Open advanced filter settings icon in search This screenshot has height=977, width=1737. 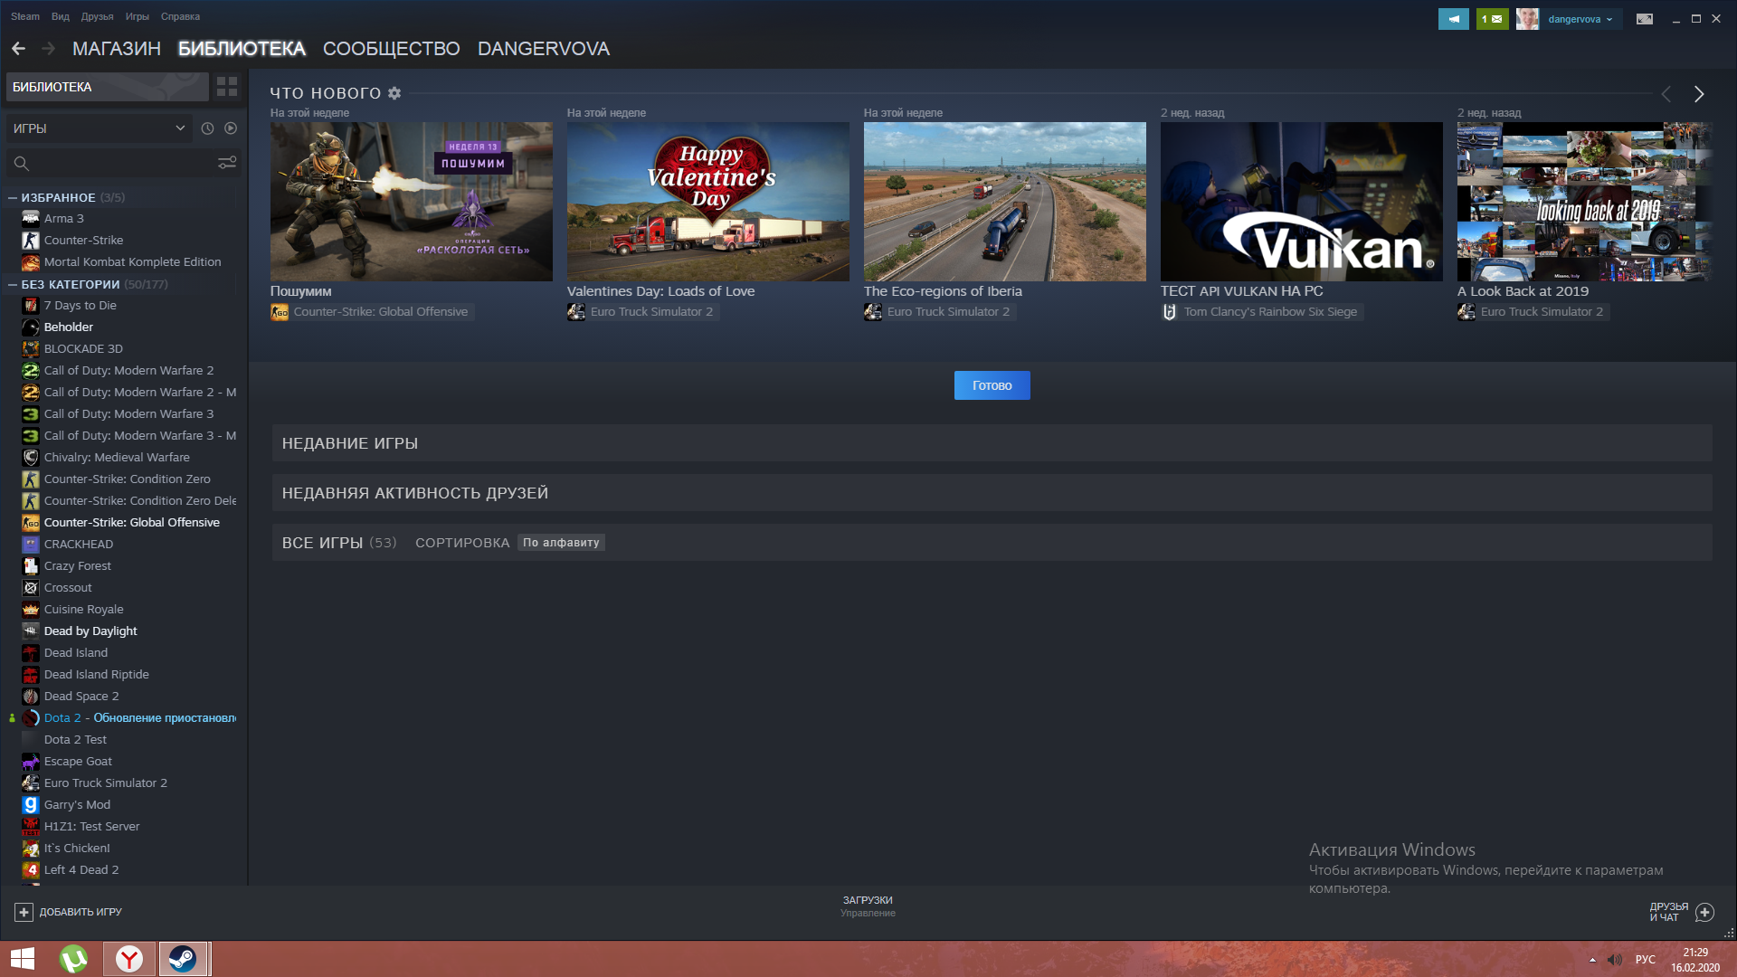[x=227, y=163]
